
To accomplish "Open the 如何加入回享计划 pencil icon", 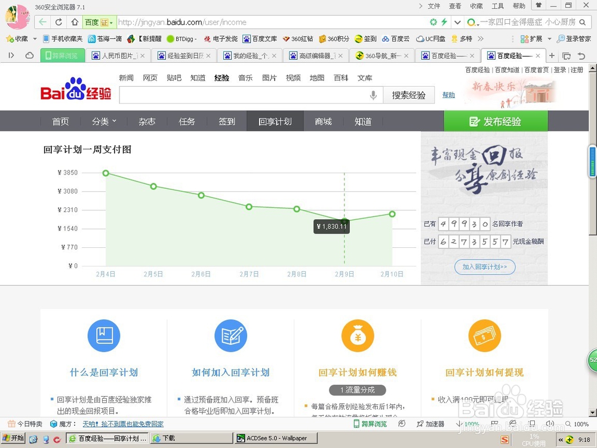I will tap(230, 336).
